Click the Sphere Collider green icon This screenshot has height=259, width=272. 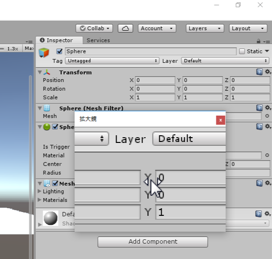click(47, 127)
